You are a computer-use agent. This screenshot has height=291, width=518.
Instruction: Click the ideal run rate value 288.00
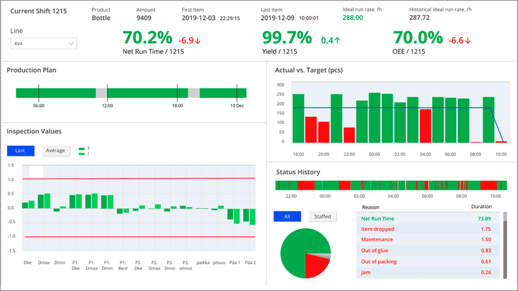352,18
